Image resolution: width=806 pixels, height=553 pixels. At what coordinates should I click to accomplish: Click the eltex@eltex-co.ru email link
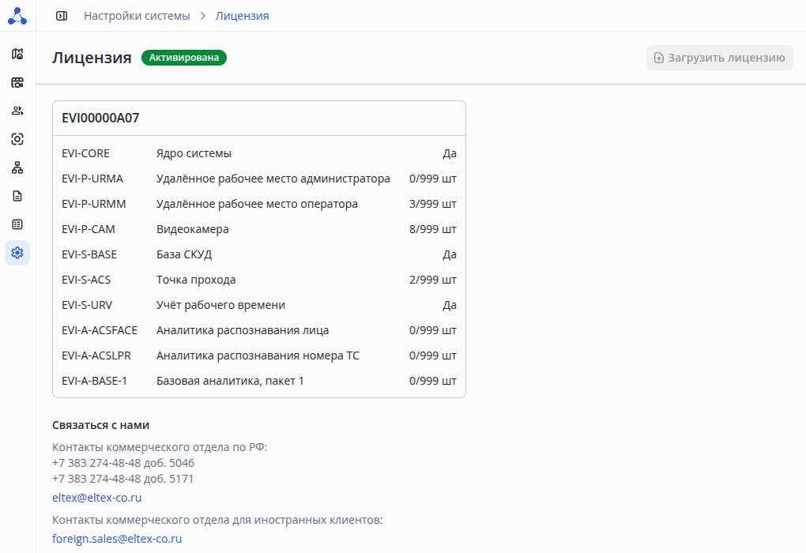click(96, 498)
